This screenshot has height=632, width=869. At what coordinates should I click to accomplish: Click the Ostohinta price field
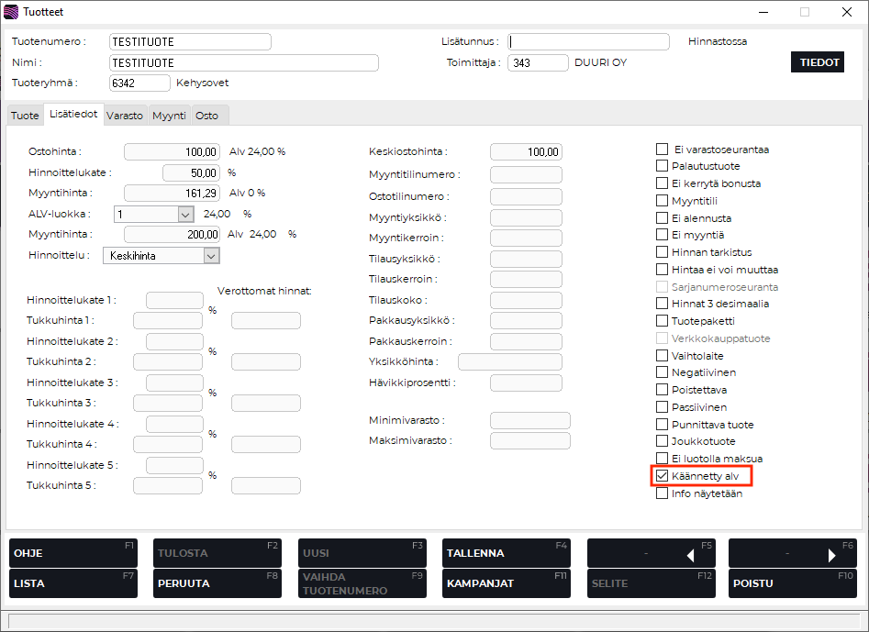point(172,151)
